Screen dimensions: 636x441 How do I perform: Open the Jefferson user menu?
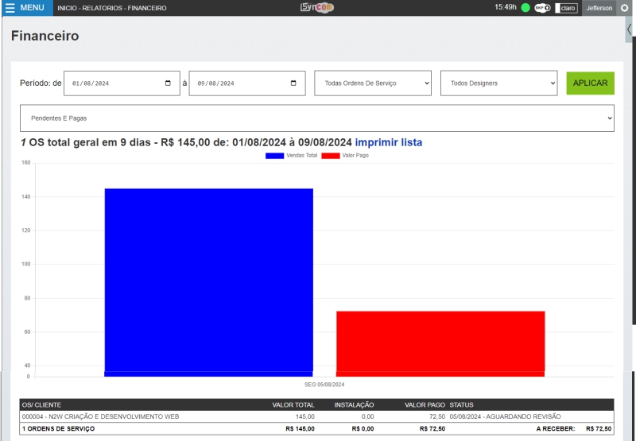click(x=599, y=8)
